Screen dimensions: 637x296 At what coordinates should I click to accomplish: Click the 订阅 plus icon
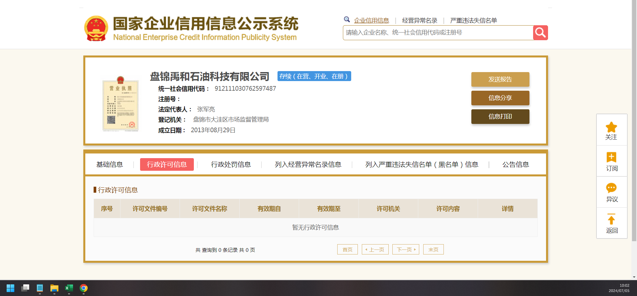click(x=611, y=157)
